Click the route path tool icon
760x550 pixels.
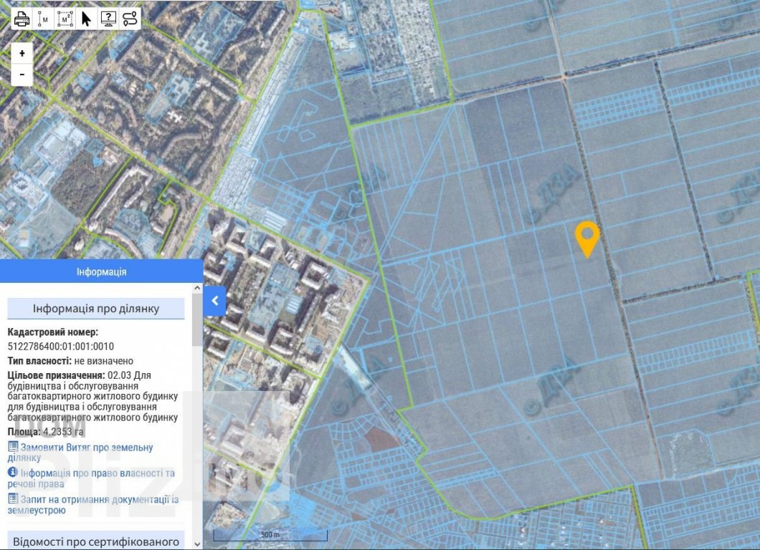coord(130,19)
